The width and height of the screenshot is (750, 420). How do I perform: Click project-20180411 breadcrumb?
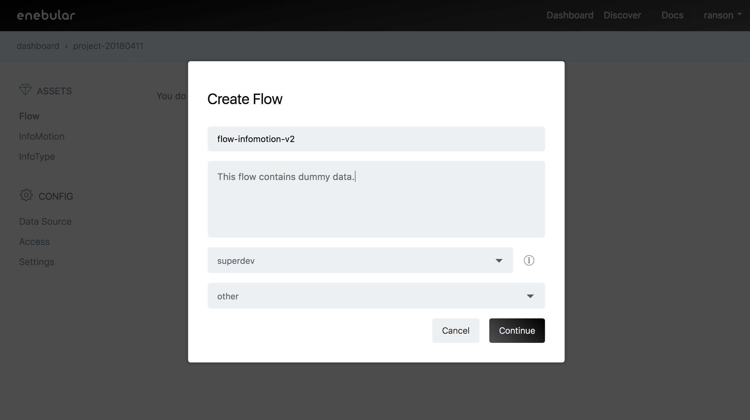tap(108, 46)
